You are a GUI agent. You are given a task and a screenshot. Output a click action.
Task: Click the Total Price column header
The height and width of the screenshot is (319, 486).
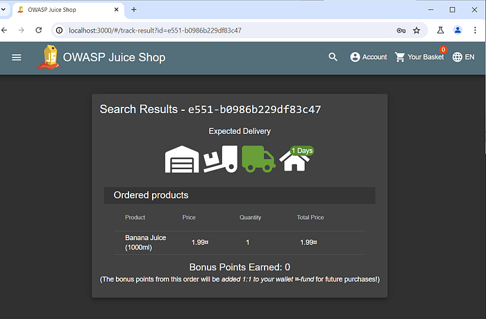pos(310,218)
